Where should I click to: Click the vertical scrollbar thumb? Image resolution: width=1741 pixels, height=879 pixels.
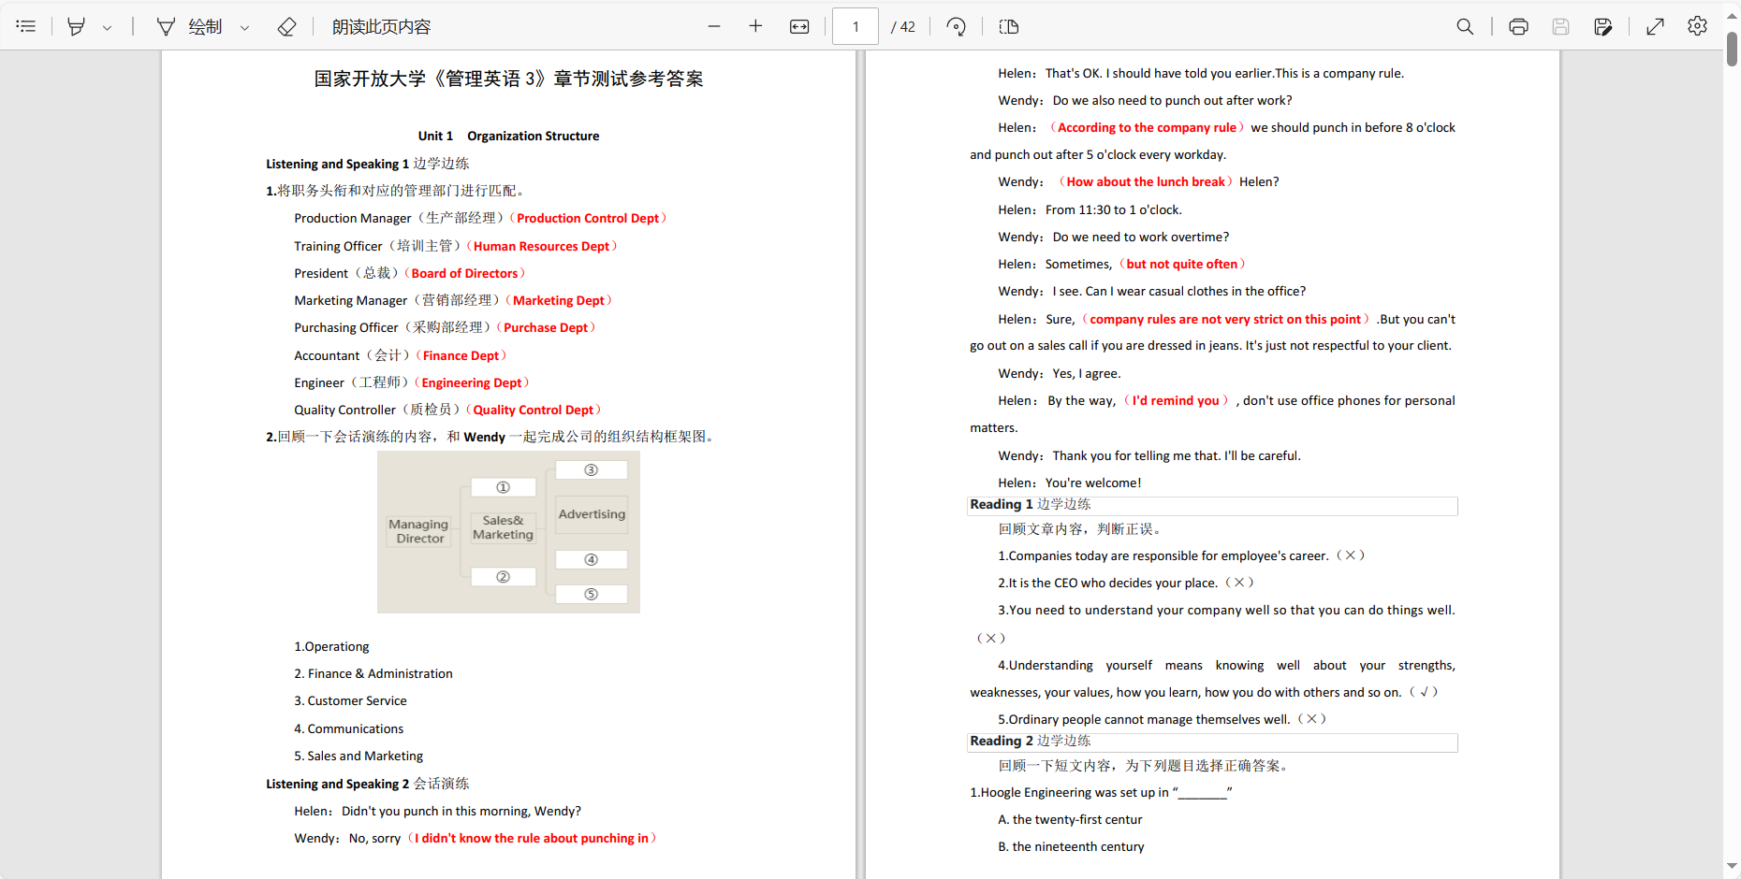tap(1732, 49)
